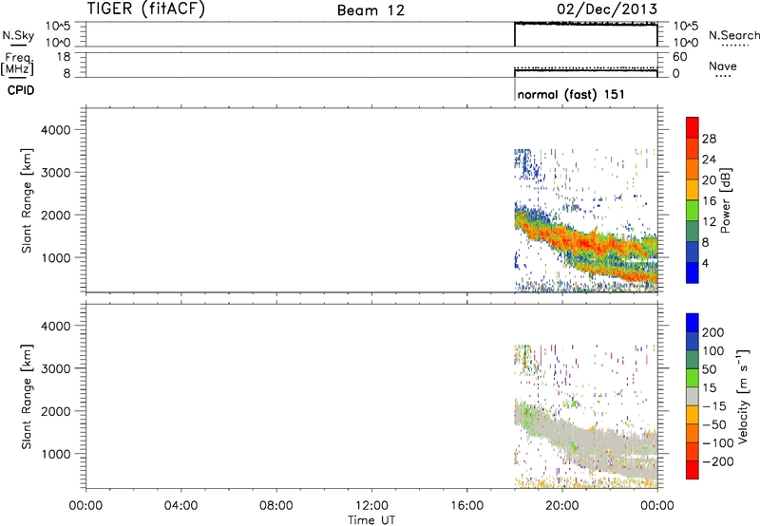
Task: Click the Slant Range label of power panel
Action: 27,201
